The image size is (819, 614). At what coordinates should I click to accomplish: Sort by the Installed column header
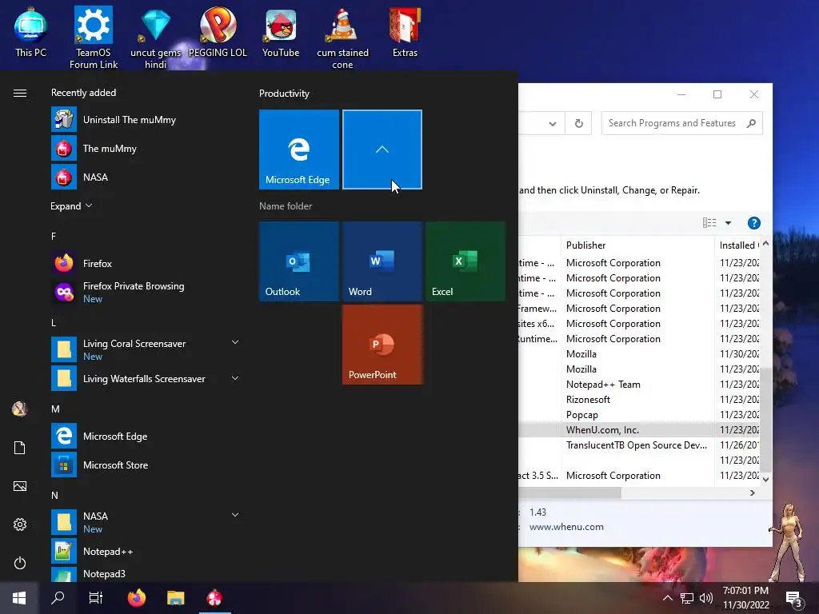click(737, 245)
